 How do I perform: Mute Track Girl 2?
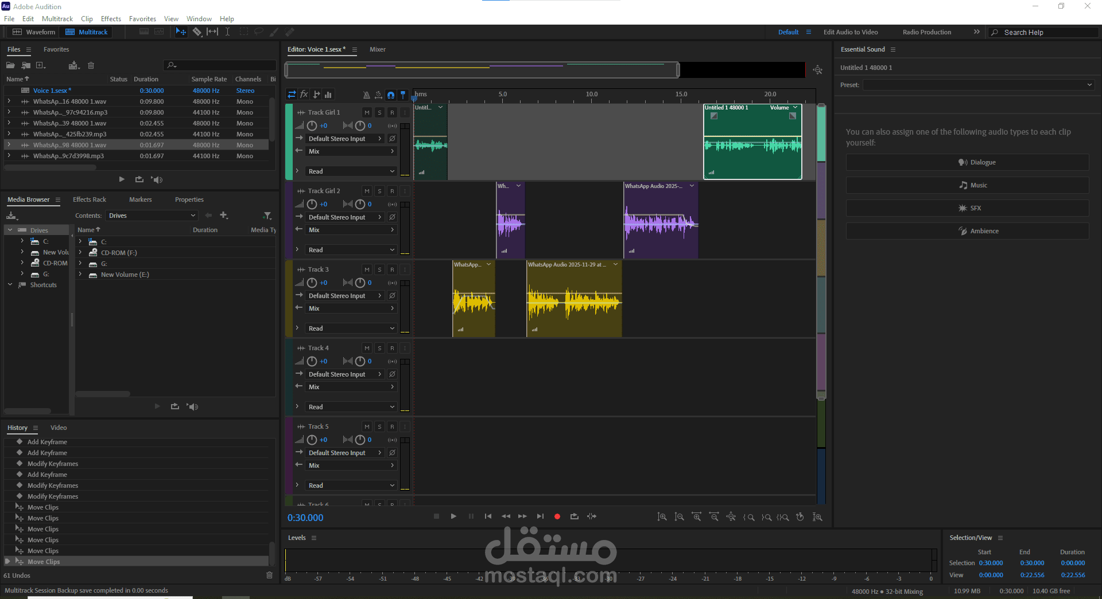367,191
